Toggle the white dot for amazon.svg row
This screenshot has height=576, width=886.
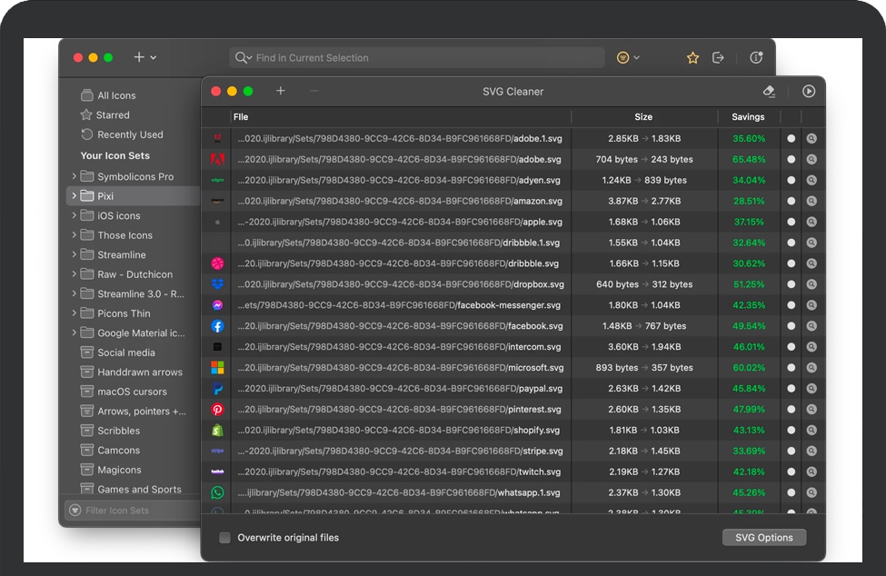(791, 202)
